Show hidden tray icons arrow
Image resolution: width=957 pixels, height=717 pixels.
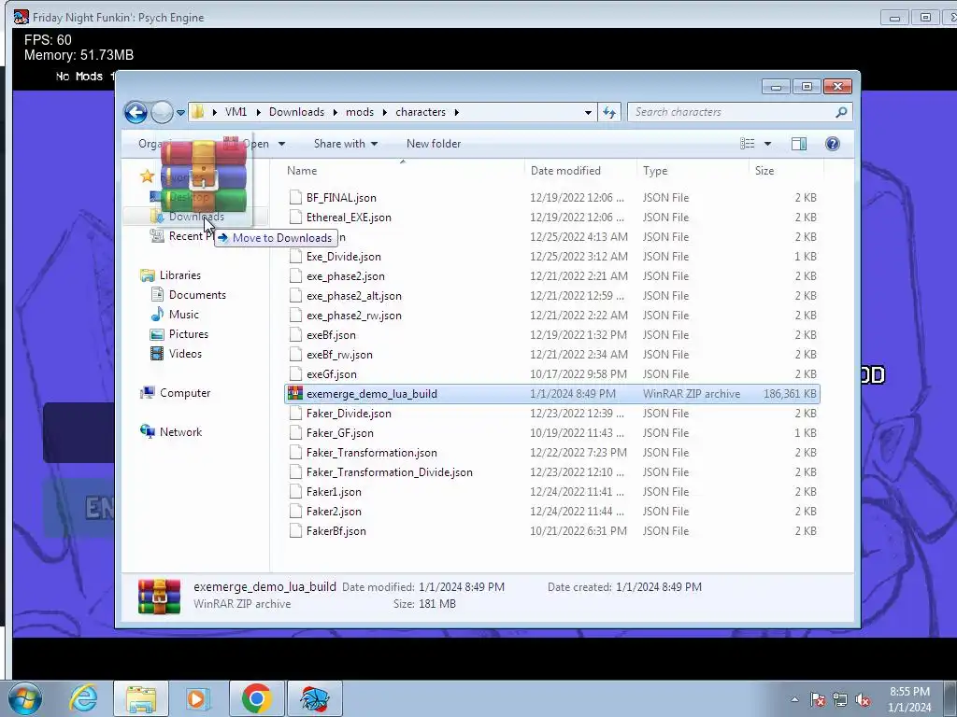pos(794,699)
